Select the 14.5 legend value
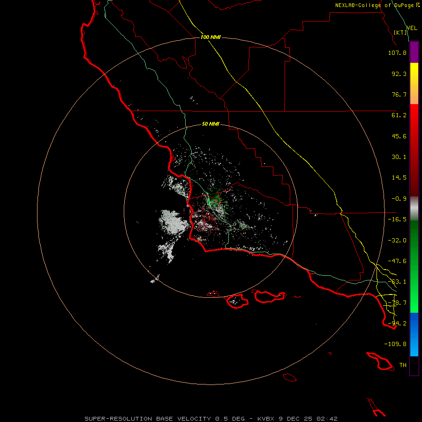The image size is (422, 422). coord(399,178)
